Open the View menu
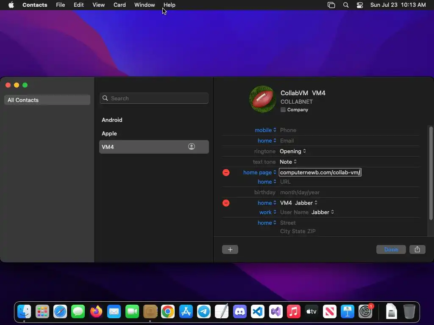Viewport: 434px width, 325px height. (x=98, y=5)
